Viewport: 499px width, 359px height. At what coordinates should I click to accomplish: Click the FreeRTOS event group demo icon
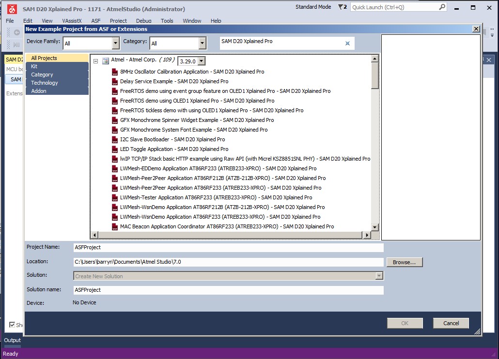point(115,91)
